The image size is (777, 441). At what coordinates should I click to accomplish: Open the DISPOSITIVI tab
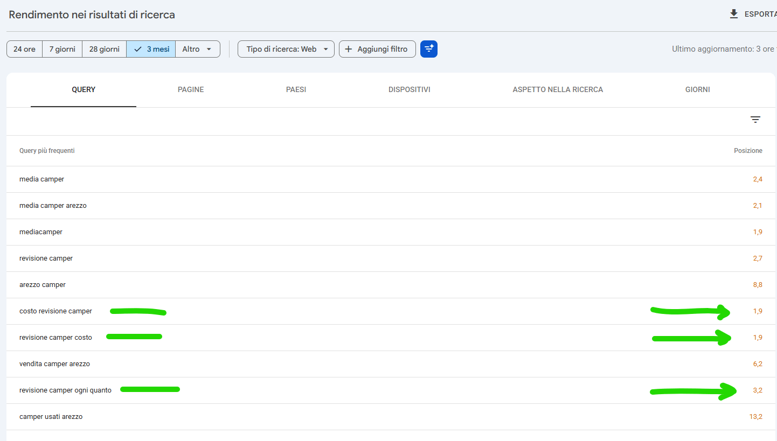point(410,89)
